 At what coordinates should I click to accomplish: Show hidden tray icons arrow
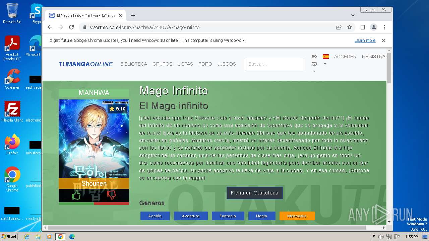pyautogui.click(x=374, y=237)
